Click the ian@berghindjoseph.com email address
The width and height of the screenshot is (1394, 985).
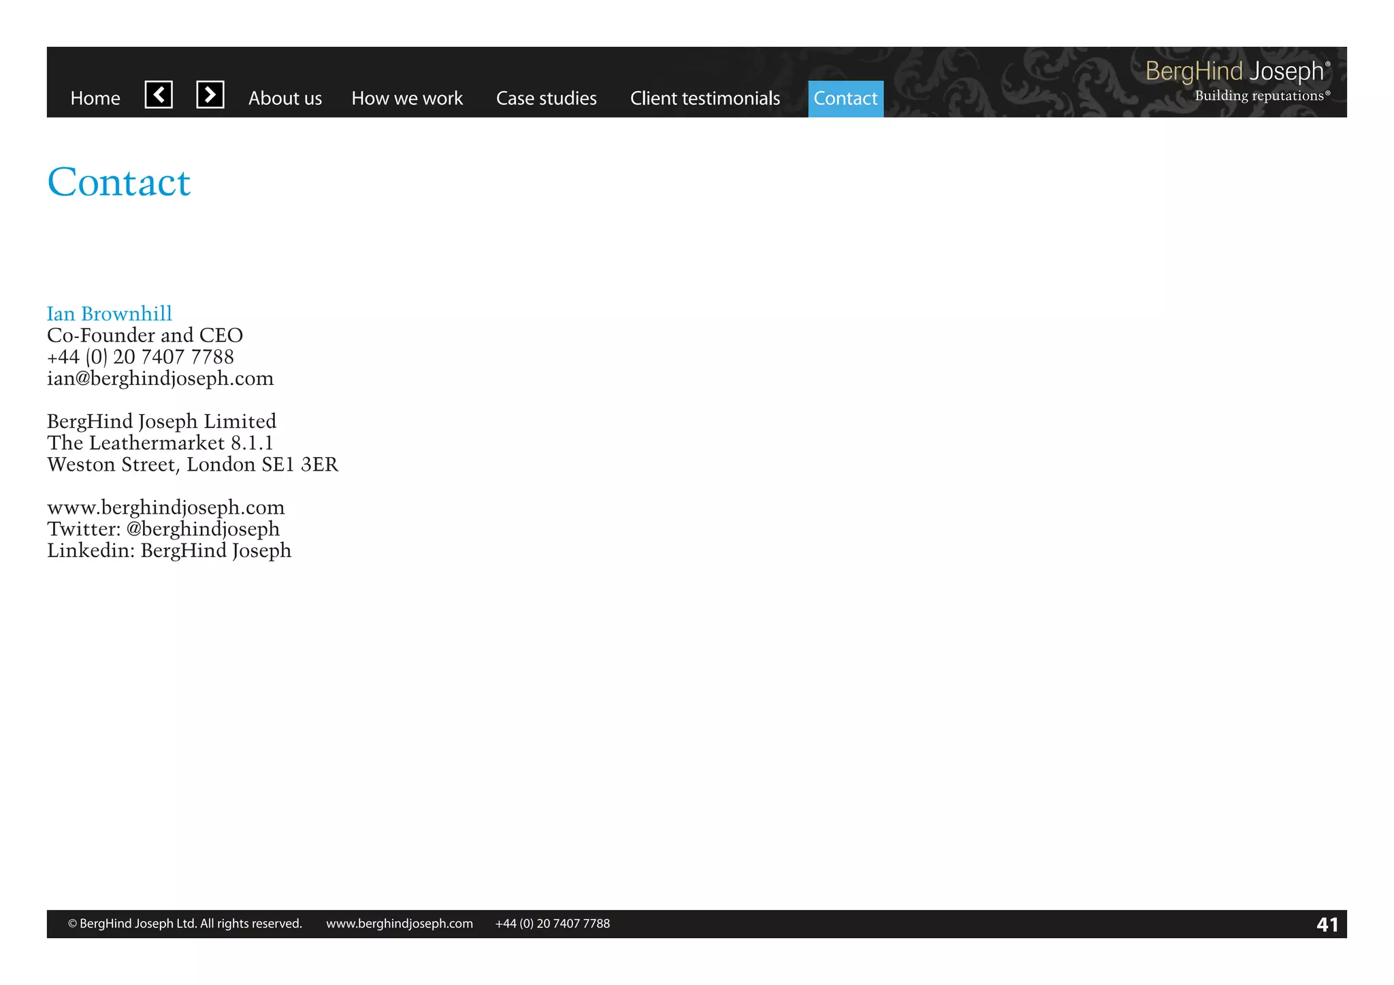(160, 378)
